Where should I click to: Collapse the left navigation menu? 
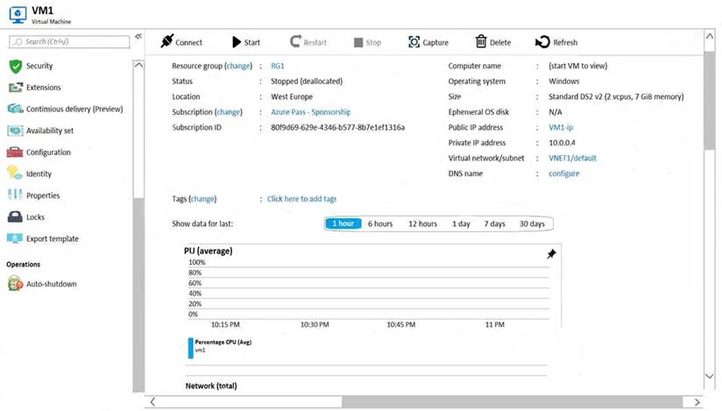pyautogui.click(x=138, y=38)
